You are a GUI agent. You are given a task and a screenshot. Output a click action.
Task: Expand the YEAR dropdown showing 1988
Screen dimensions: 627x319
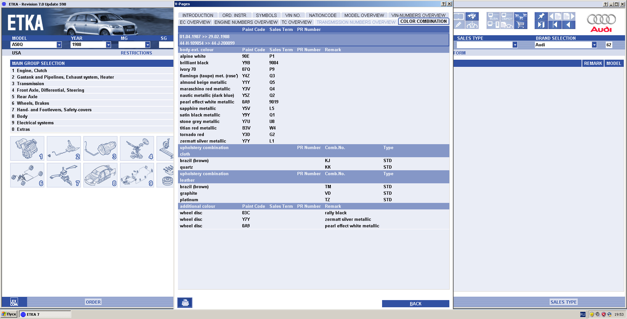pyautogui.click(x=108, y=45)
